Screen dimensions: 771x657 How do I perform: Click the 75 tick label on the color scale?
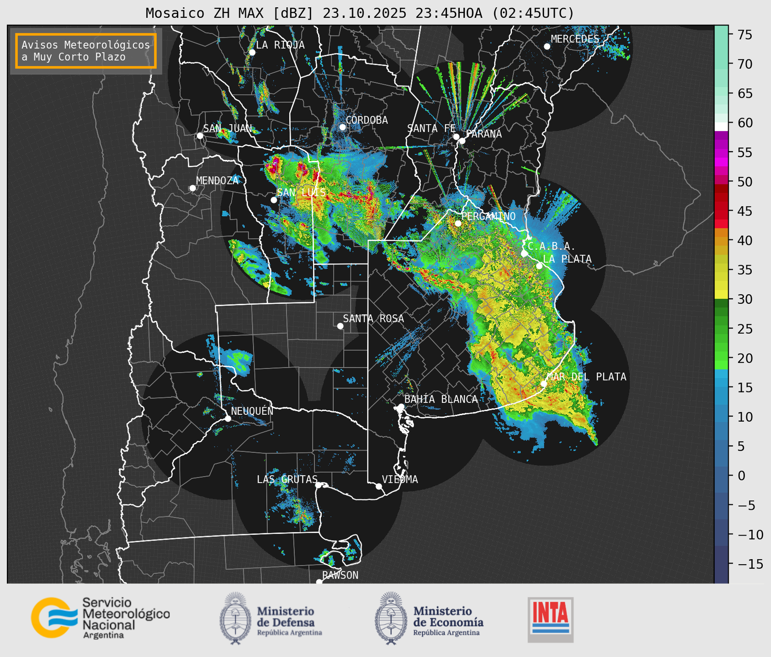coord(744,35)
